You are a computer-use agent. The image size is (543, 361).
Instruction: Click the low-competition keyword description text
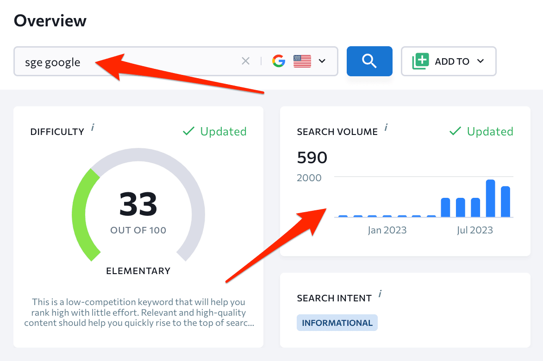coord(138,312)
